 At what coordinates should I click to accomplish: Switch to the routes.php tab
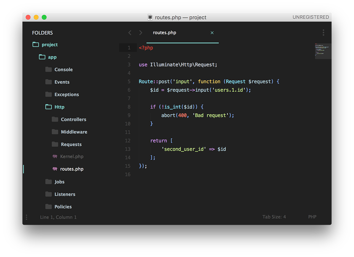click(x=183, y=33)
